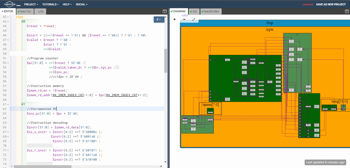The width and height of the screenshot is (350, 168).
Task: Zoom in on the diagram using the plus icon
Action: [x=174, y=19]
